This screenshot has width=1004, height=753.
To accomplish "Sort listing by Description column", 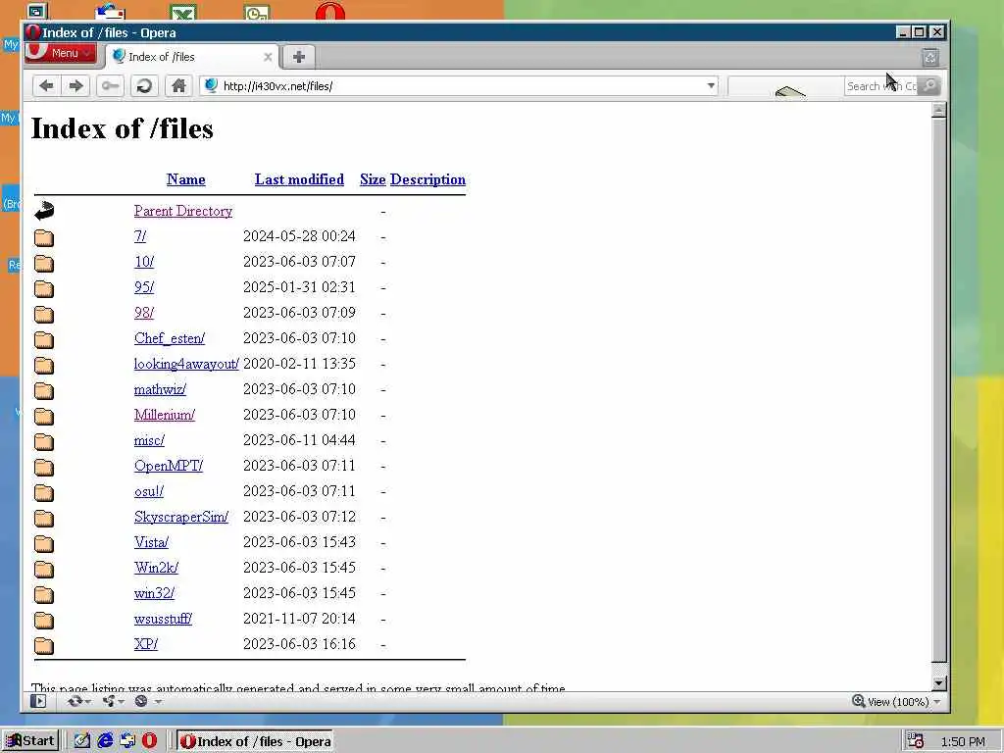I will 427,179.
